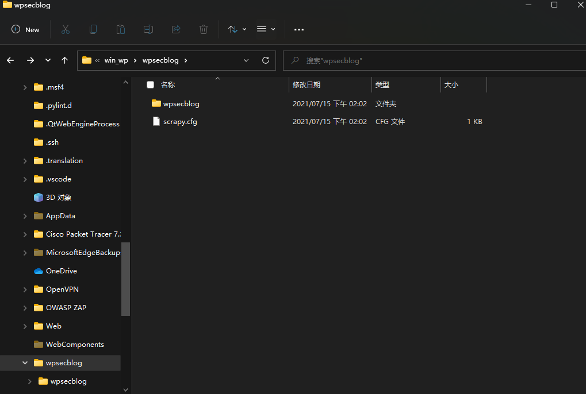Expand the .msf4 tree folder

[x=25, y=87]
